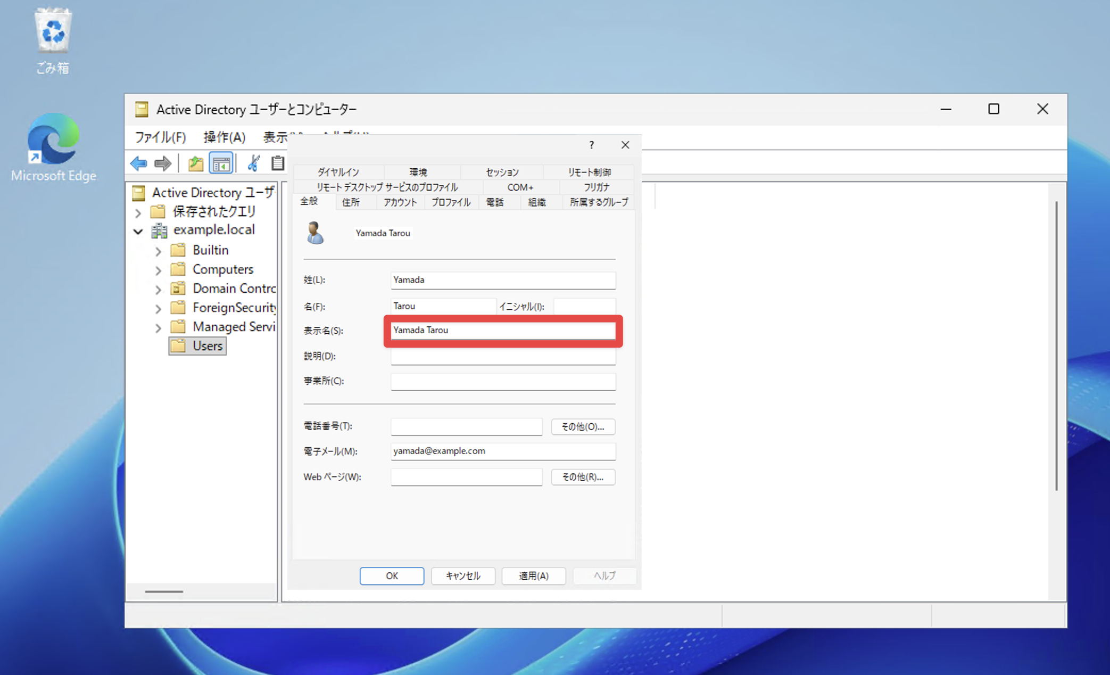Switch to the 環境 tab
Viewport: 1110px width, 675px height.
pos(418,172)
